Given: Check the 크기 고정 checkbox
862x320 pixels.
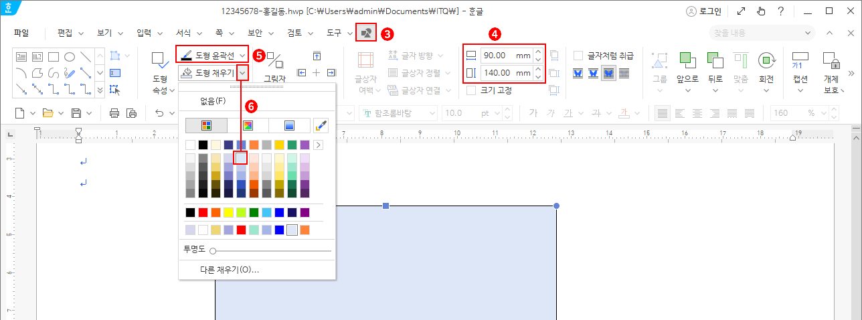Looking at the screenshot, I should (471, 90).
